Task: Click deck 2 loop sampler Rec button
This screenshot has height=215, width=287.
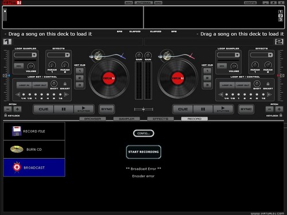Action: coord(222,66)
